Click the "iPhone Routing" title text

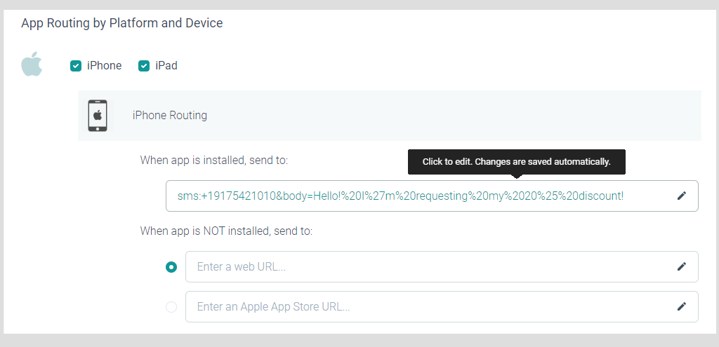(170, 116)
